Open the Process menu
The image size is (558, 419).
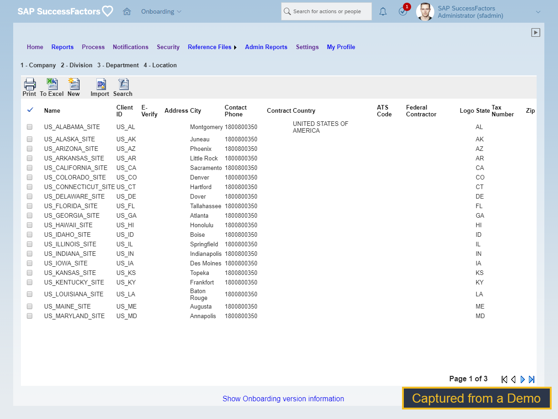coord(93,47)
